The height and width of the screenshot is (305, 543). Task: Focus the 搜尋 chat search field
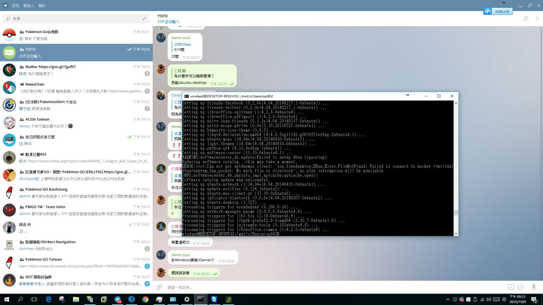pos(72,19)
